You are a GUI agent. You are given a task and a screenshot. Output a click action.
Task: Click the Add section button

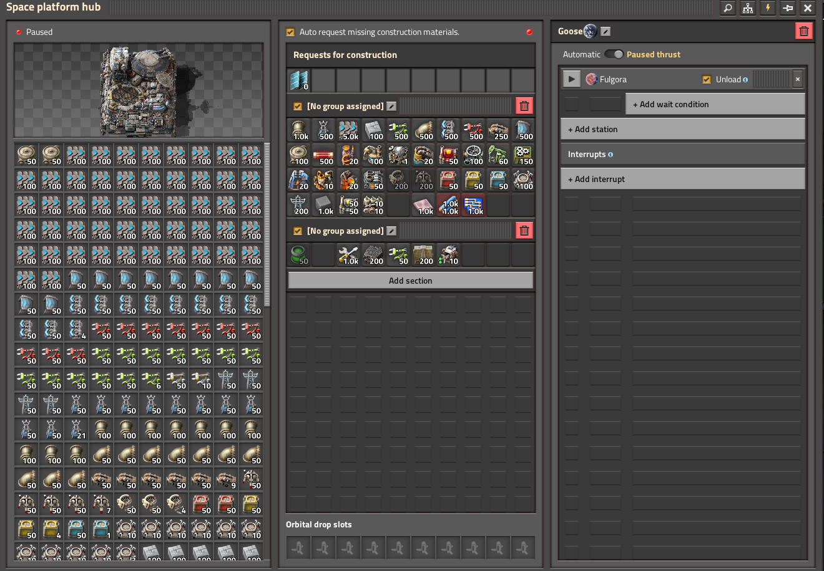coord(411,281)
